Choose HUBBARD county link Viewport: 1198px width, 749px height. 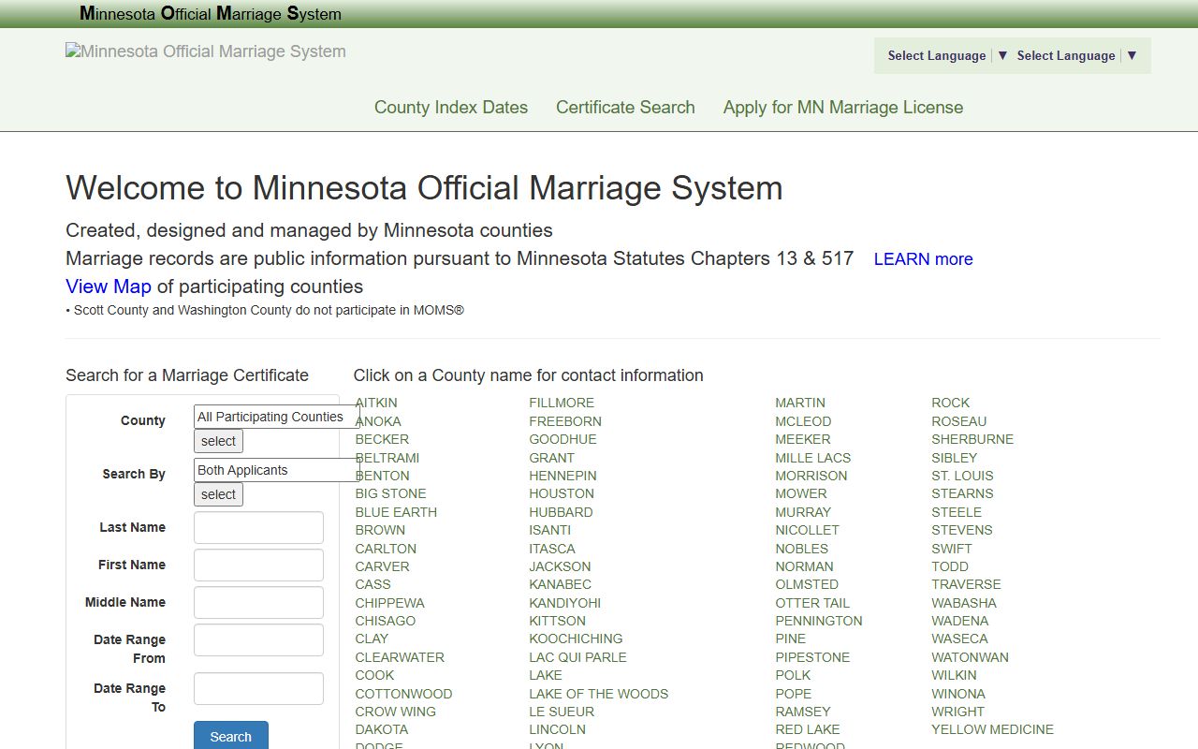(x=561, y=512)
